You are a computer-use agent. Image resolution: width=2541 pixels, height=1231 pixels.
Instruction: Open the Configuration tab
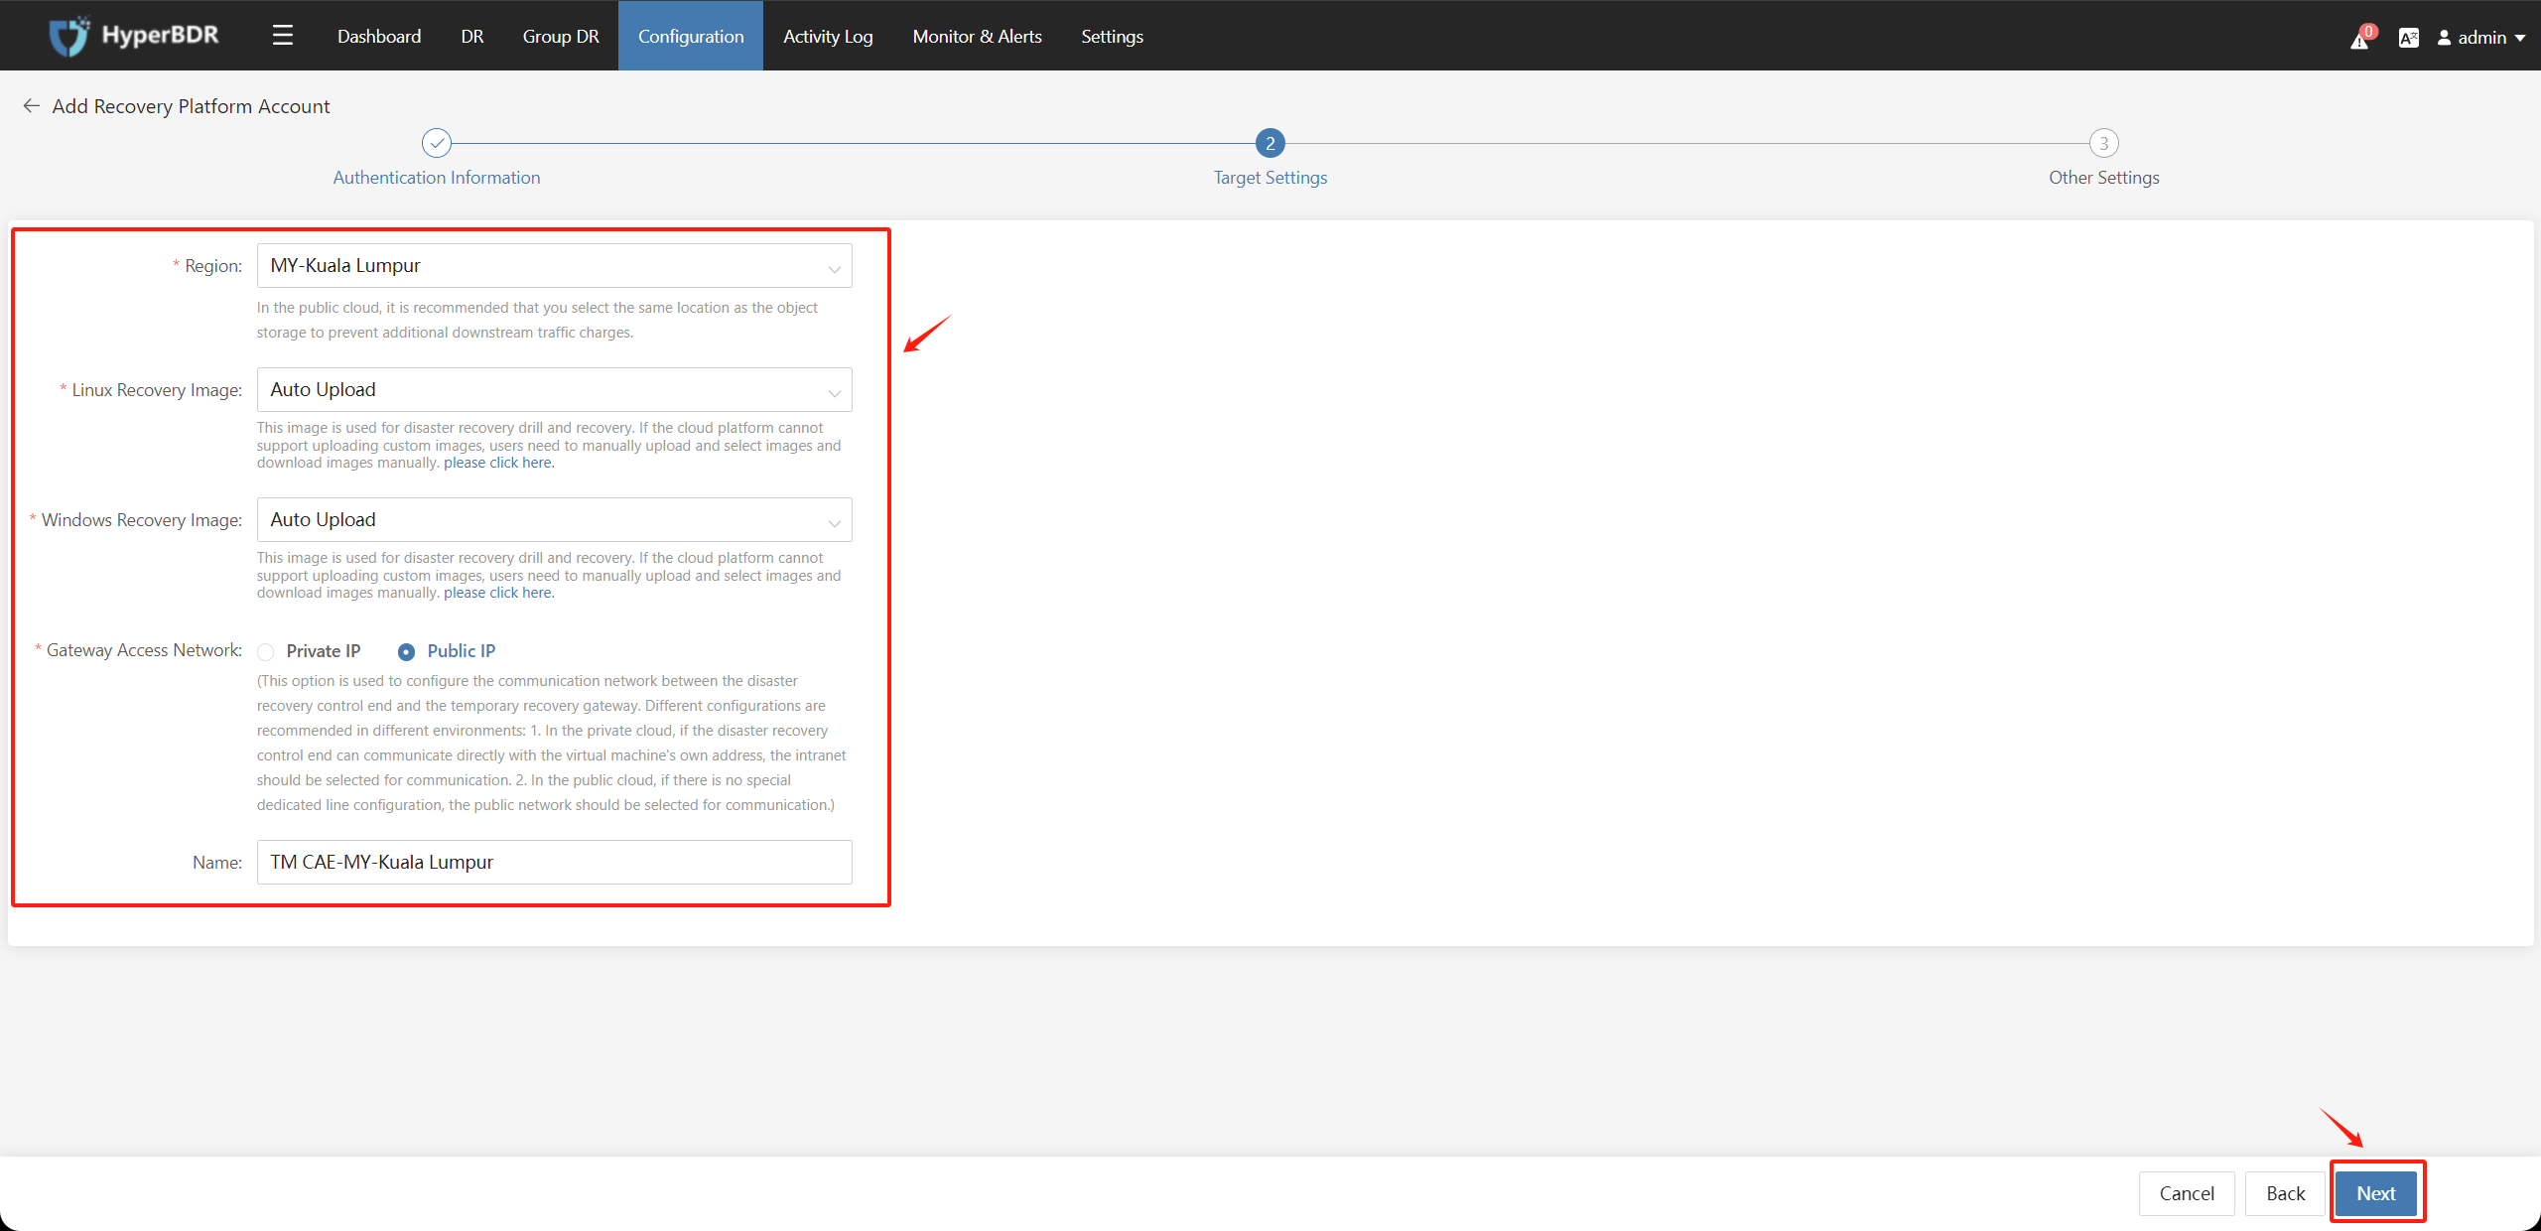687,36
